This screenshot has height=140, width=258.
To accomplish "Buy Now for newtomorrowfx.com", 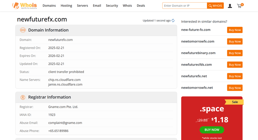I will pyautogui.click(x=235, y=41).
